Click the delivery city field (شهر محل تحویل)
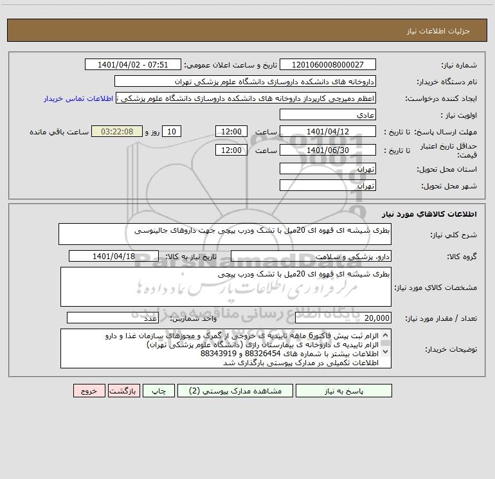Image resolution: width=495 pixels, height=479 pixels. (x=328, y=185)
